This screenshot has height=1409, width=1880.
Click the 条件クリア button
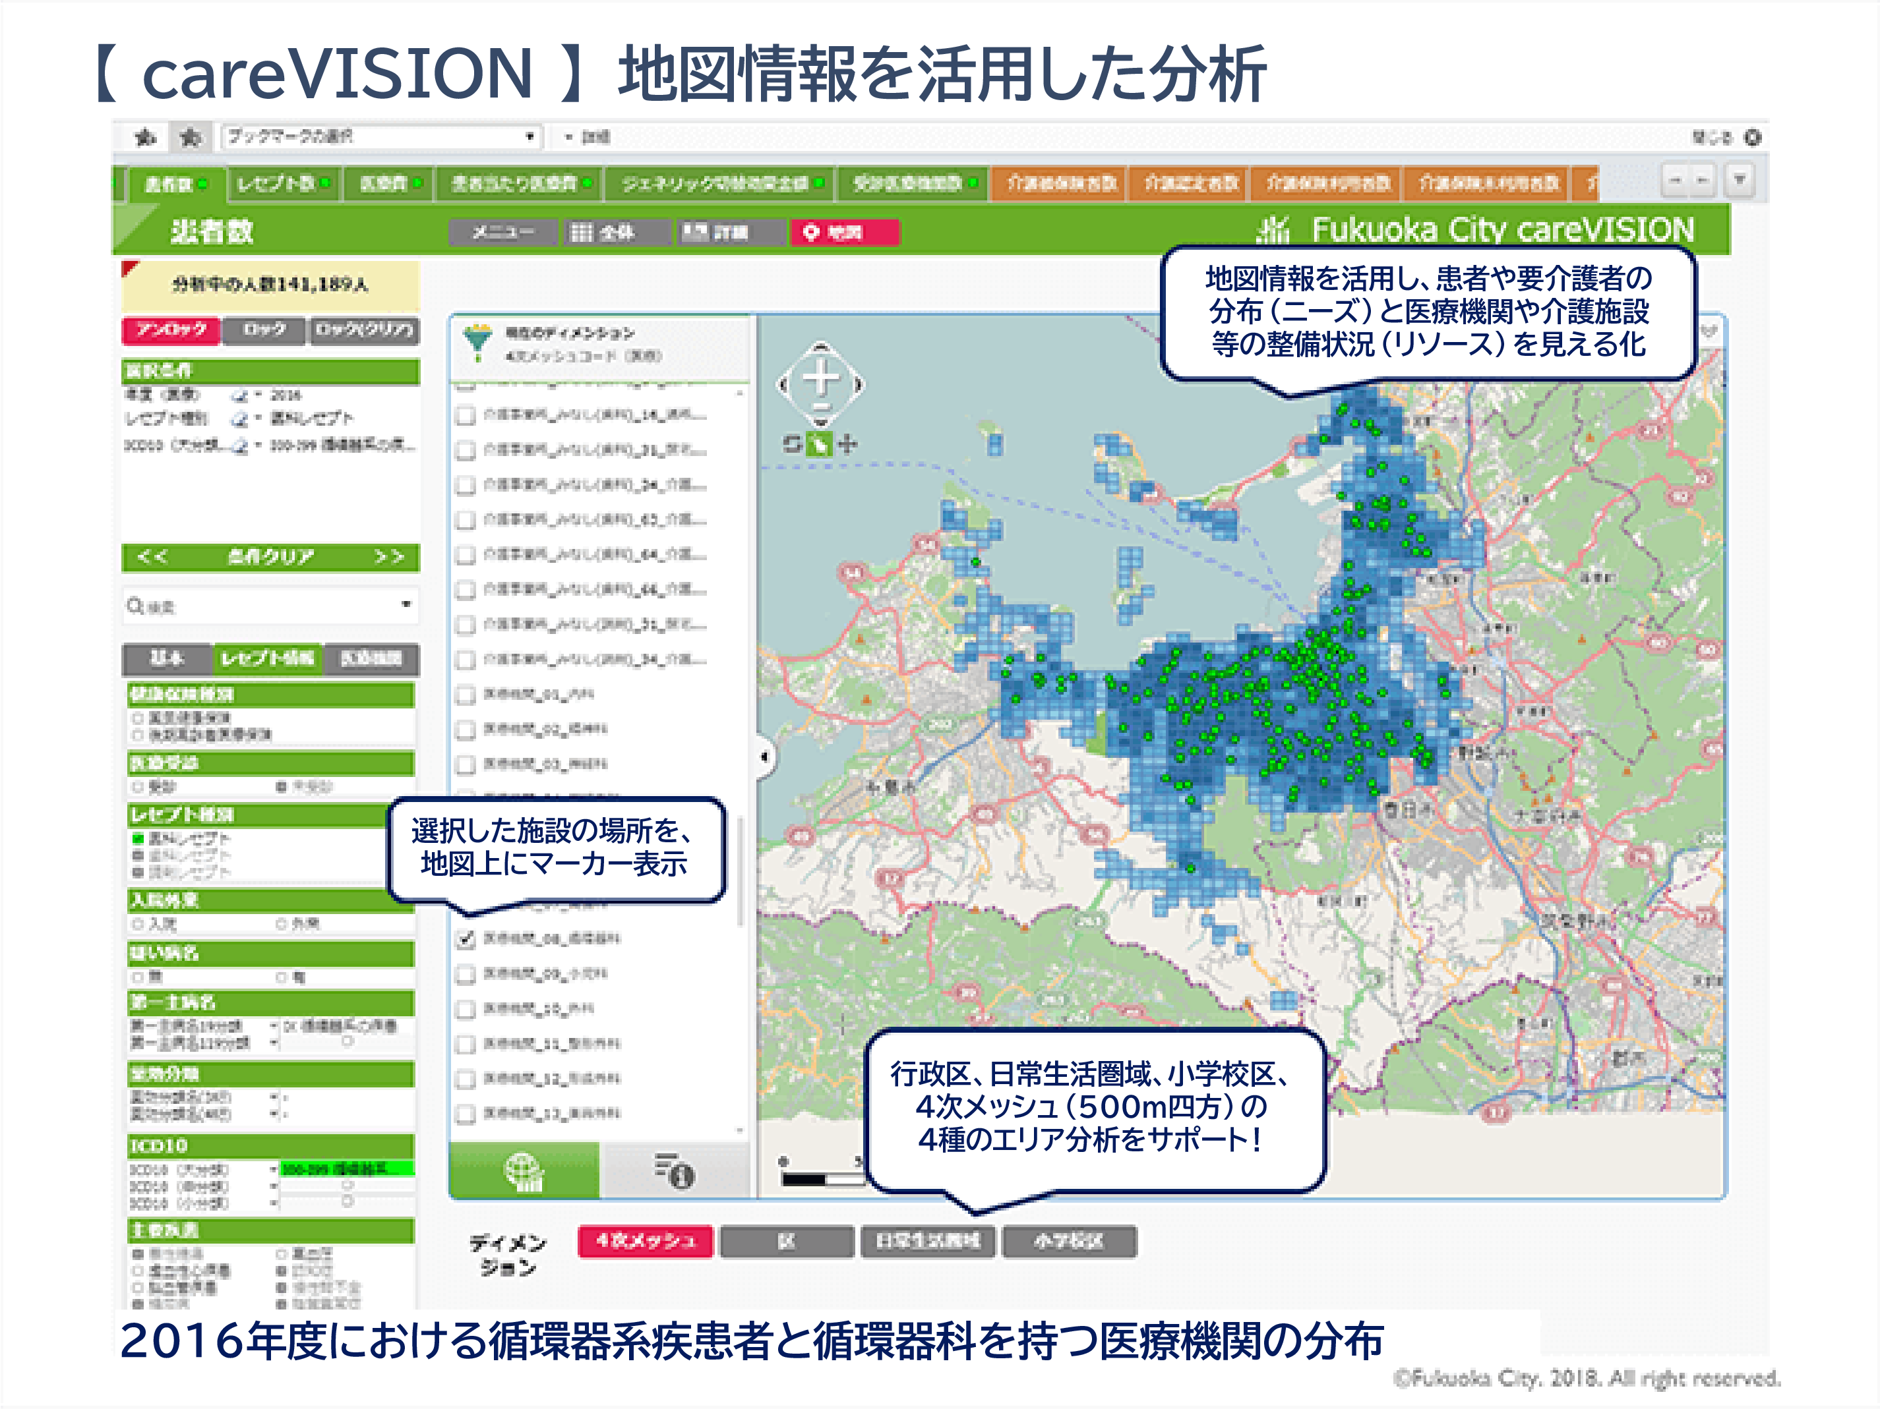tap(270, 557)
